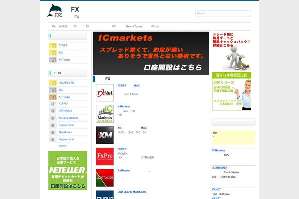Click the "1lot 0.35pips" text under AXITRADER
Image resolution: width=299 pixels, height=199 pixels.
click(232, 172)
